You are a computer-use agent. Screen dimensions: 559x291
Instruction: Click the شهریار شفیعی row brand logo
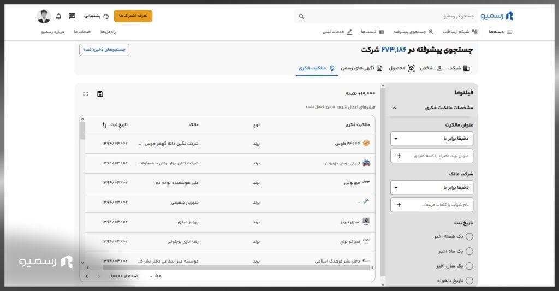click(366, 202)
